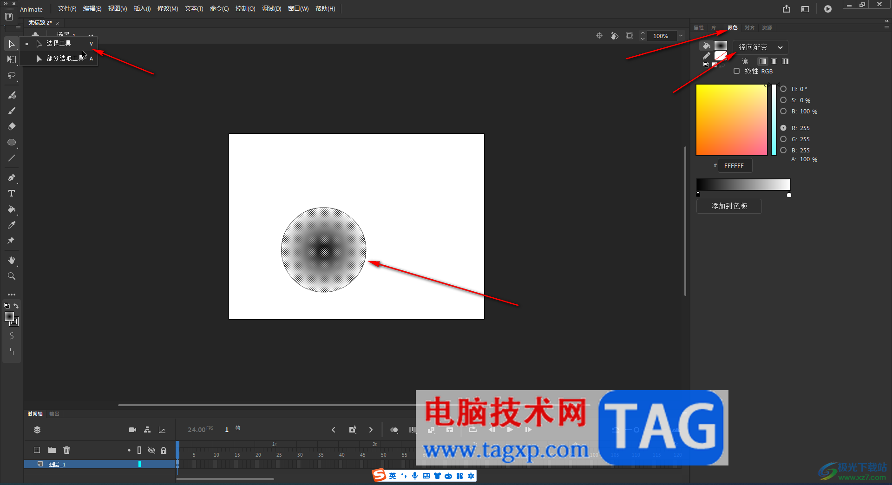Select the Line tool
Image resolution: width=892 pixels, height=485 pixels.
(12, 158)
